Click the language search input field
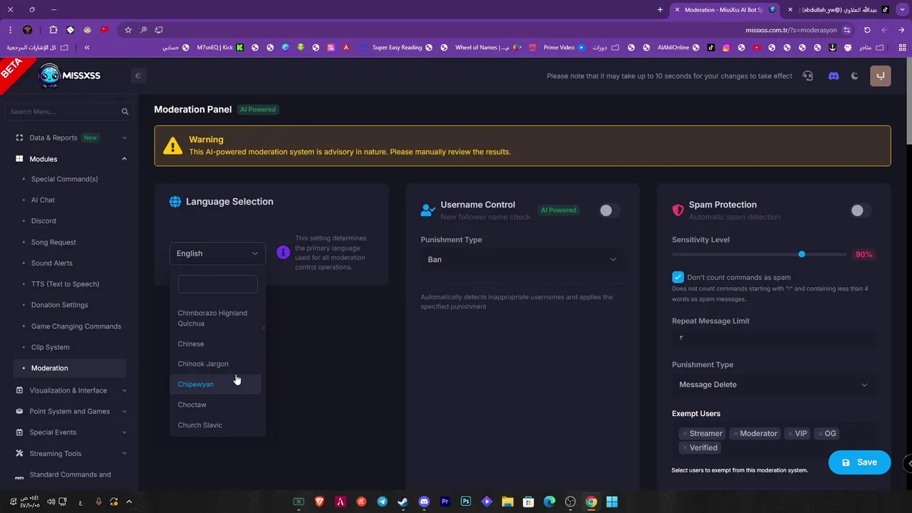Image resolution: width=912 pixels, height=513 pixels. [x=217, y=284]
